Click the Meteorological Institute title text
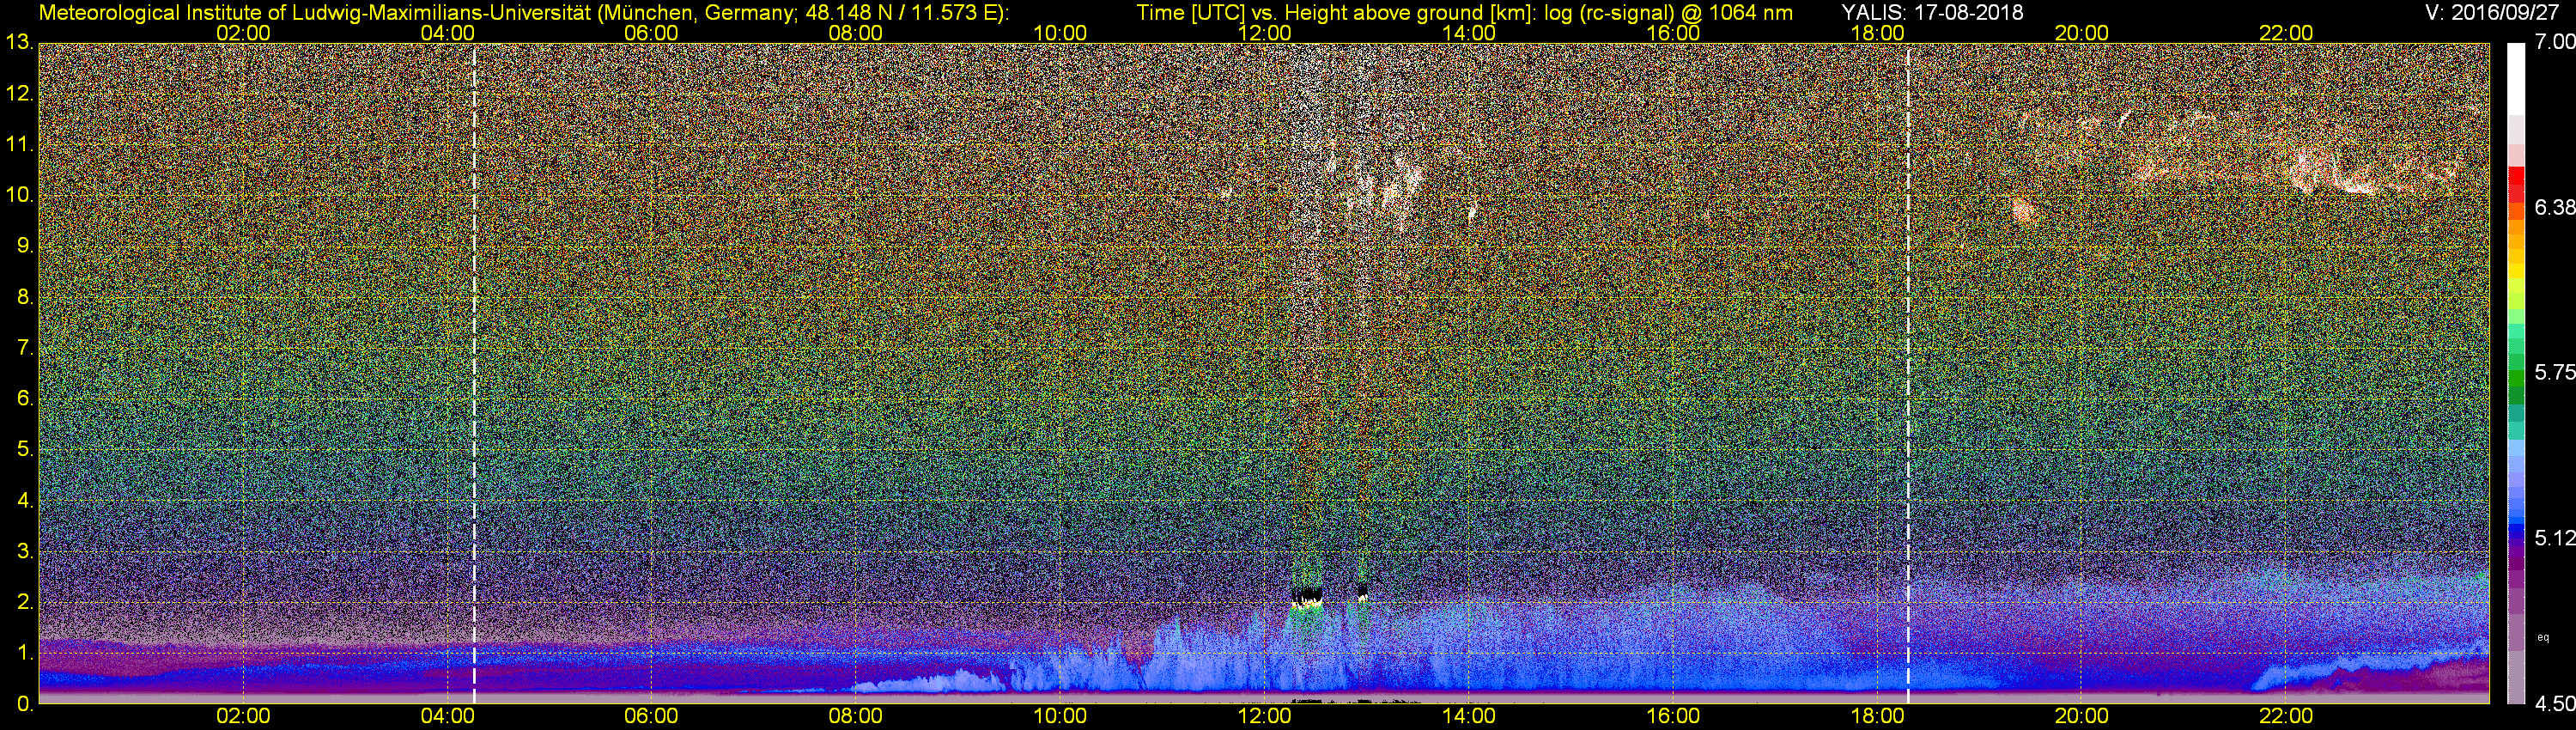Screen dimensions: 2576x730 [524, 12]
